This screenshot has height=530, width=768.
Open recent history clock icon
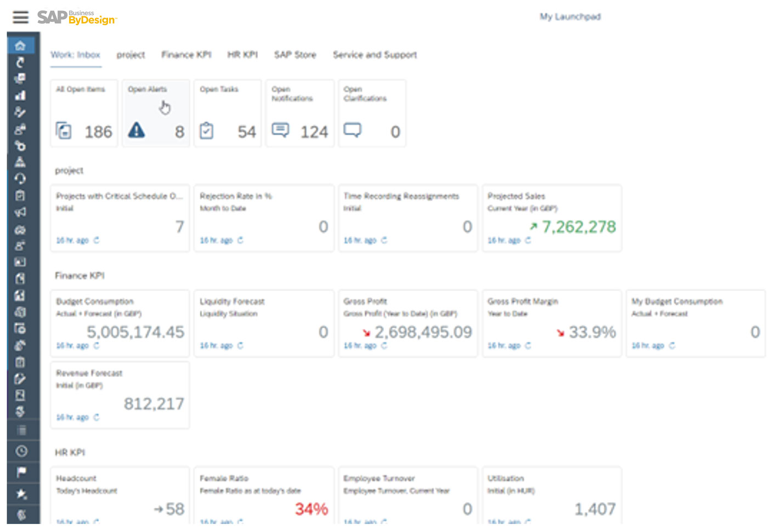point(21,451)
